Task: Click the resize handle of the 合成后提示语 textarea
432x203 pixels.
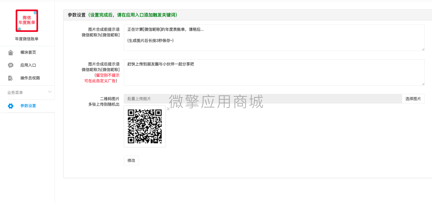Action: [423, 84]
